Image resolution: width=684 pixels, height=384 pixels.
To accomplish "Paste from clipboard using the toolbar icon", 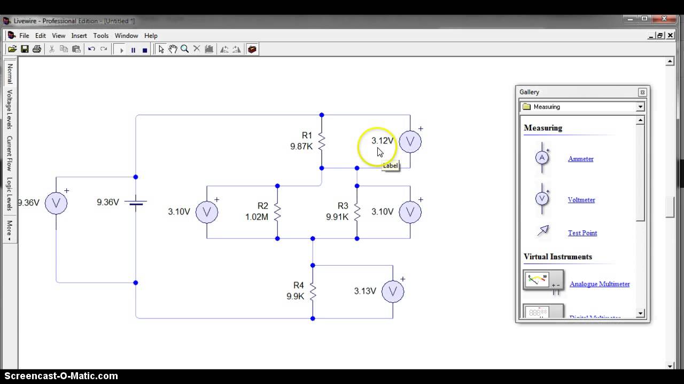I will 76,49.
